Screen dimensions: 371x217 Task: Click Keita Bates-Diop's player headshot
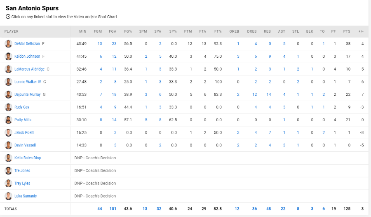9,158
